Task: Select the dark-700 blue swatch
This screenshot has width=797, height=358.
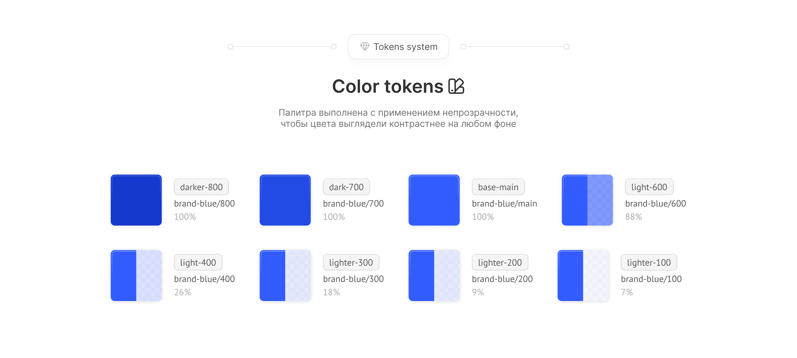Action: coord(285,200)
